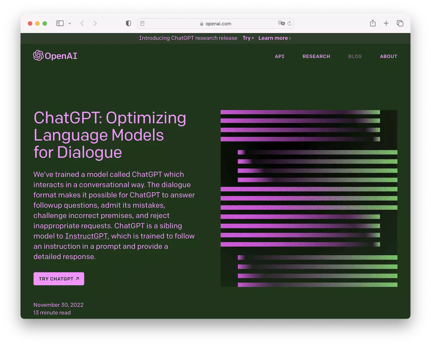
Task: Click the translate page icon
Action: tap(281, 23)
